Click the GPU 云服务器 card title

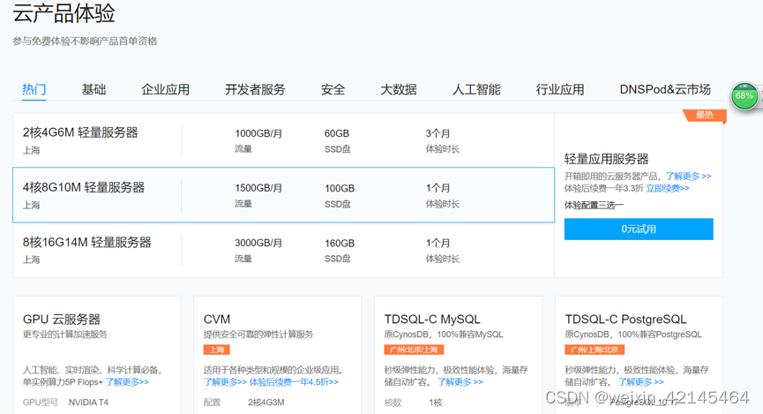coord(62,320)
